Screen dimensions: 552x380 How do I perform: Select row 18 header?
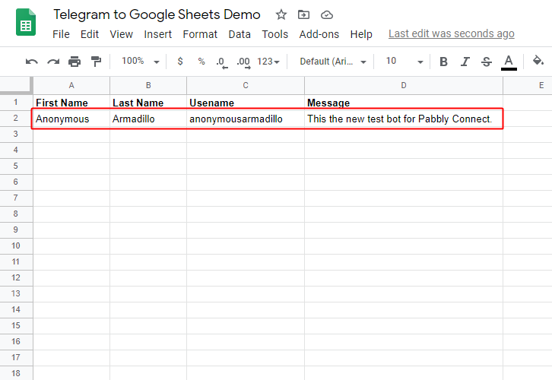(x=16, y=373)
